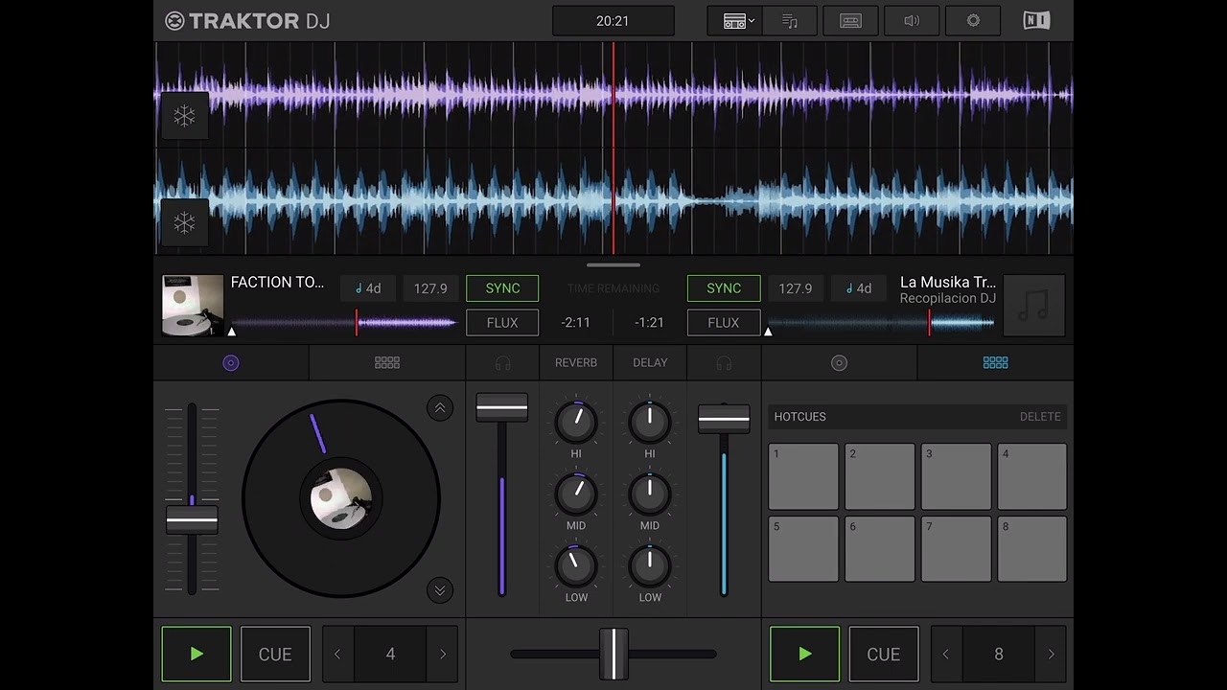Toggle SYNC on the right deck
1227x690 pixels.
pos(724,288)
